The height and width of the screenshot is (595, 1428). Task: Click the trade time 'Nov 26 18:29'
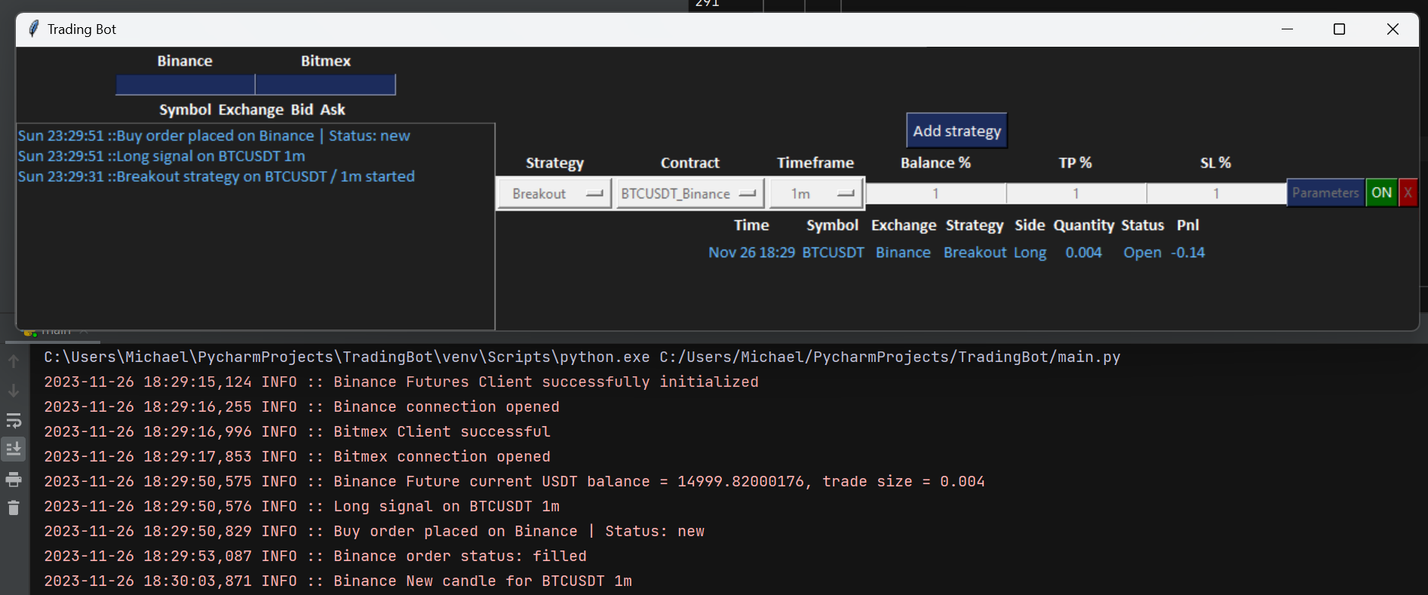pyautogui.click(x=751, y=253)
